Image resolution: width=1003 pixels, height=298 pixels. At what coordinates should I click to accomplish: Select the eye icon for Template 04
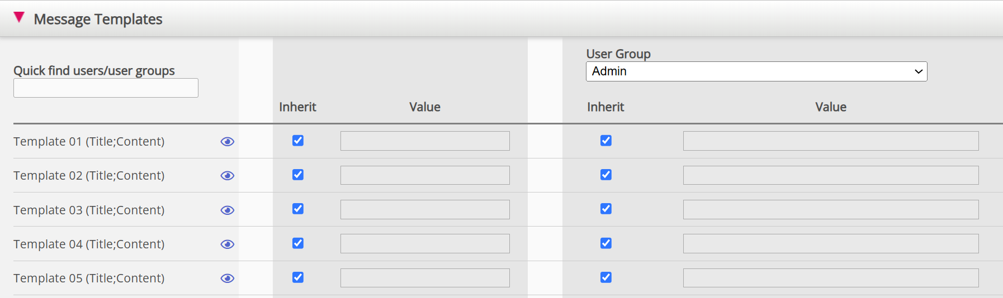point(227,244)
